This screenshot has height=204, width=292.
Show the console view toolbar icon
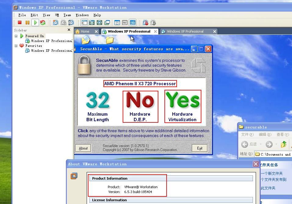pos(133,23)
